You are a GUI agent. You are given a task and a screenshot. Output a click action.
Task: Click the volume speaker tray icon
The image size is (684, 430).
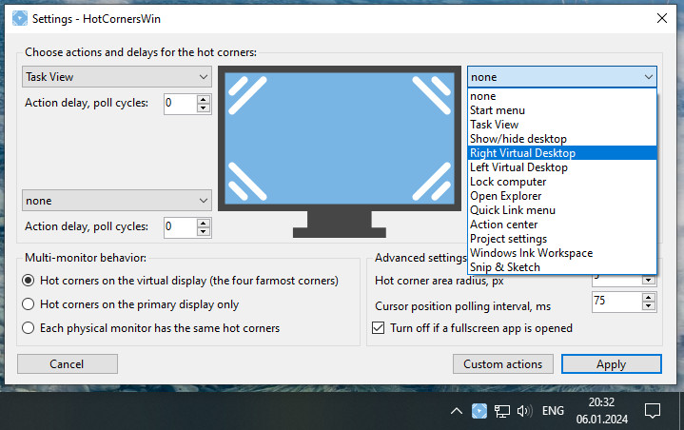click(x=524, y=411)
